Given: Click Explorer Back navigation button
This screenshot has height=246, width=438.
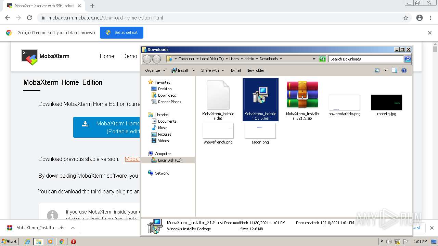Looking at the screenshot, I should 147,59.
